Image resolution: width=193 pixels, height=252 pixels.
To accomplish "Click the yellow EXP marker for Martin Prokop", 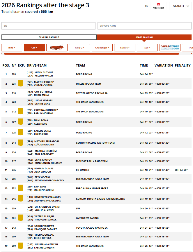I will pos(21,84).
